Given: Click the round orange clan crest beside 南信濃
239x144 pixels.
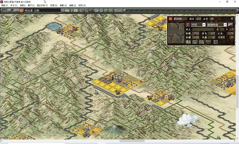Looking at the screenshot, I should pyautogui.click(x=21, y=10).
